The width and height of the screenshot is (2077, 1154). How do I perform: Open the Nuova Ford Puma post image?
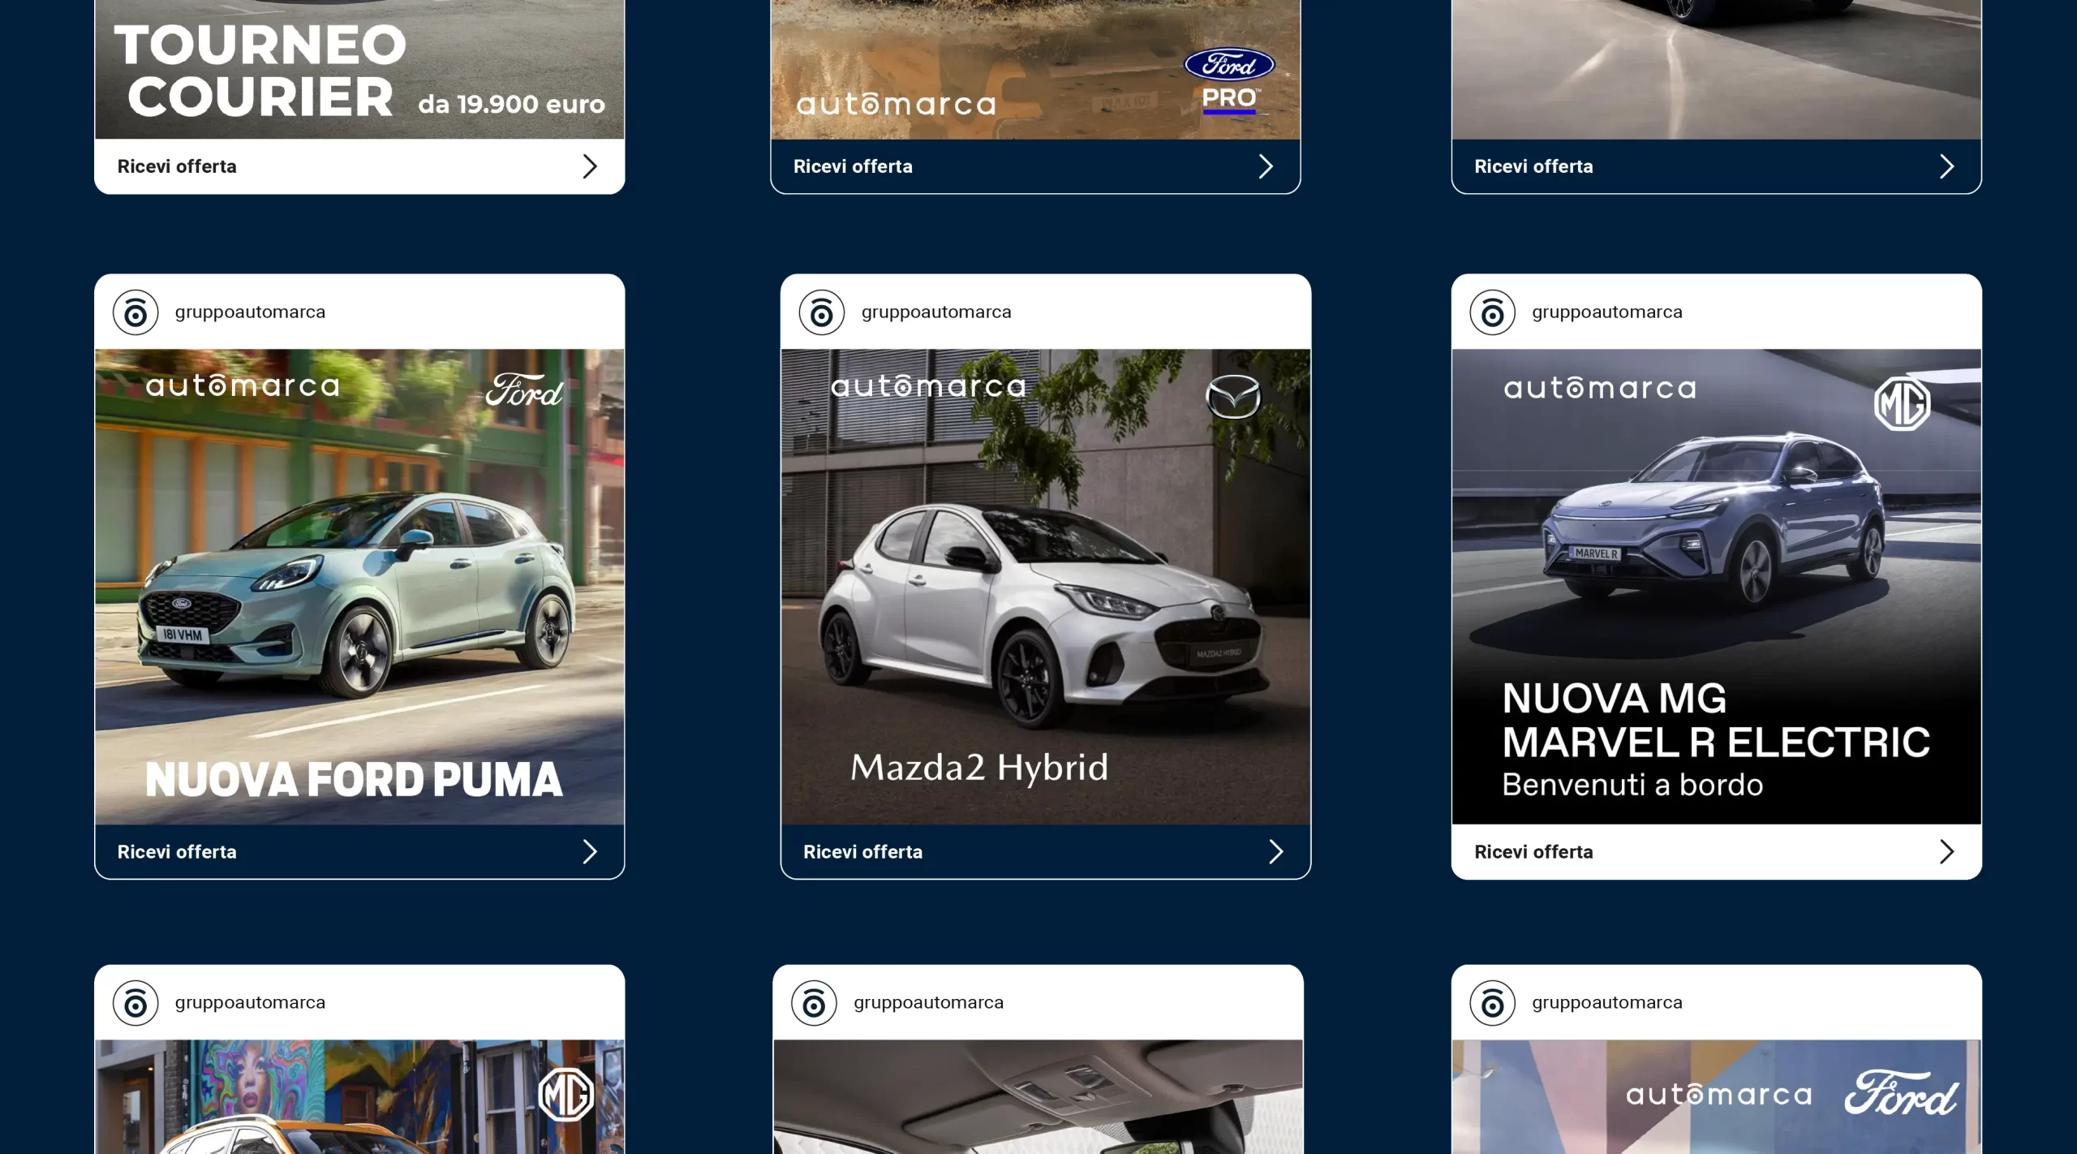coord(359,587)
